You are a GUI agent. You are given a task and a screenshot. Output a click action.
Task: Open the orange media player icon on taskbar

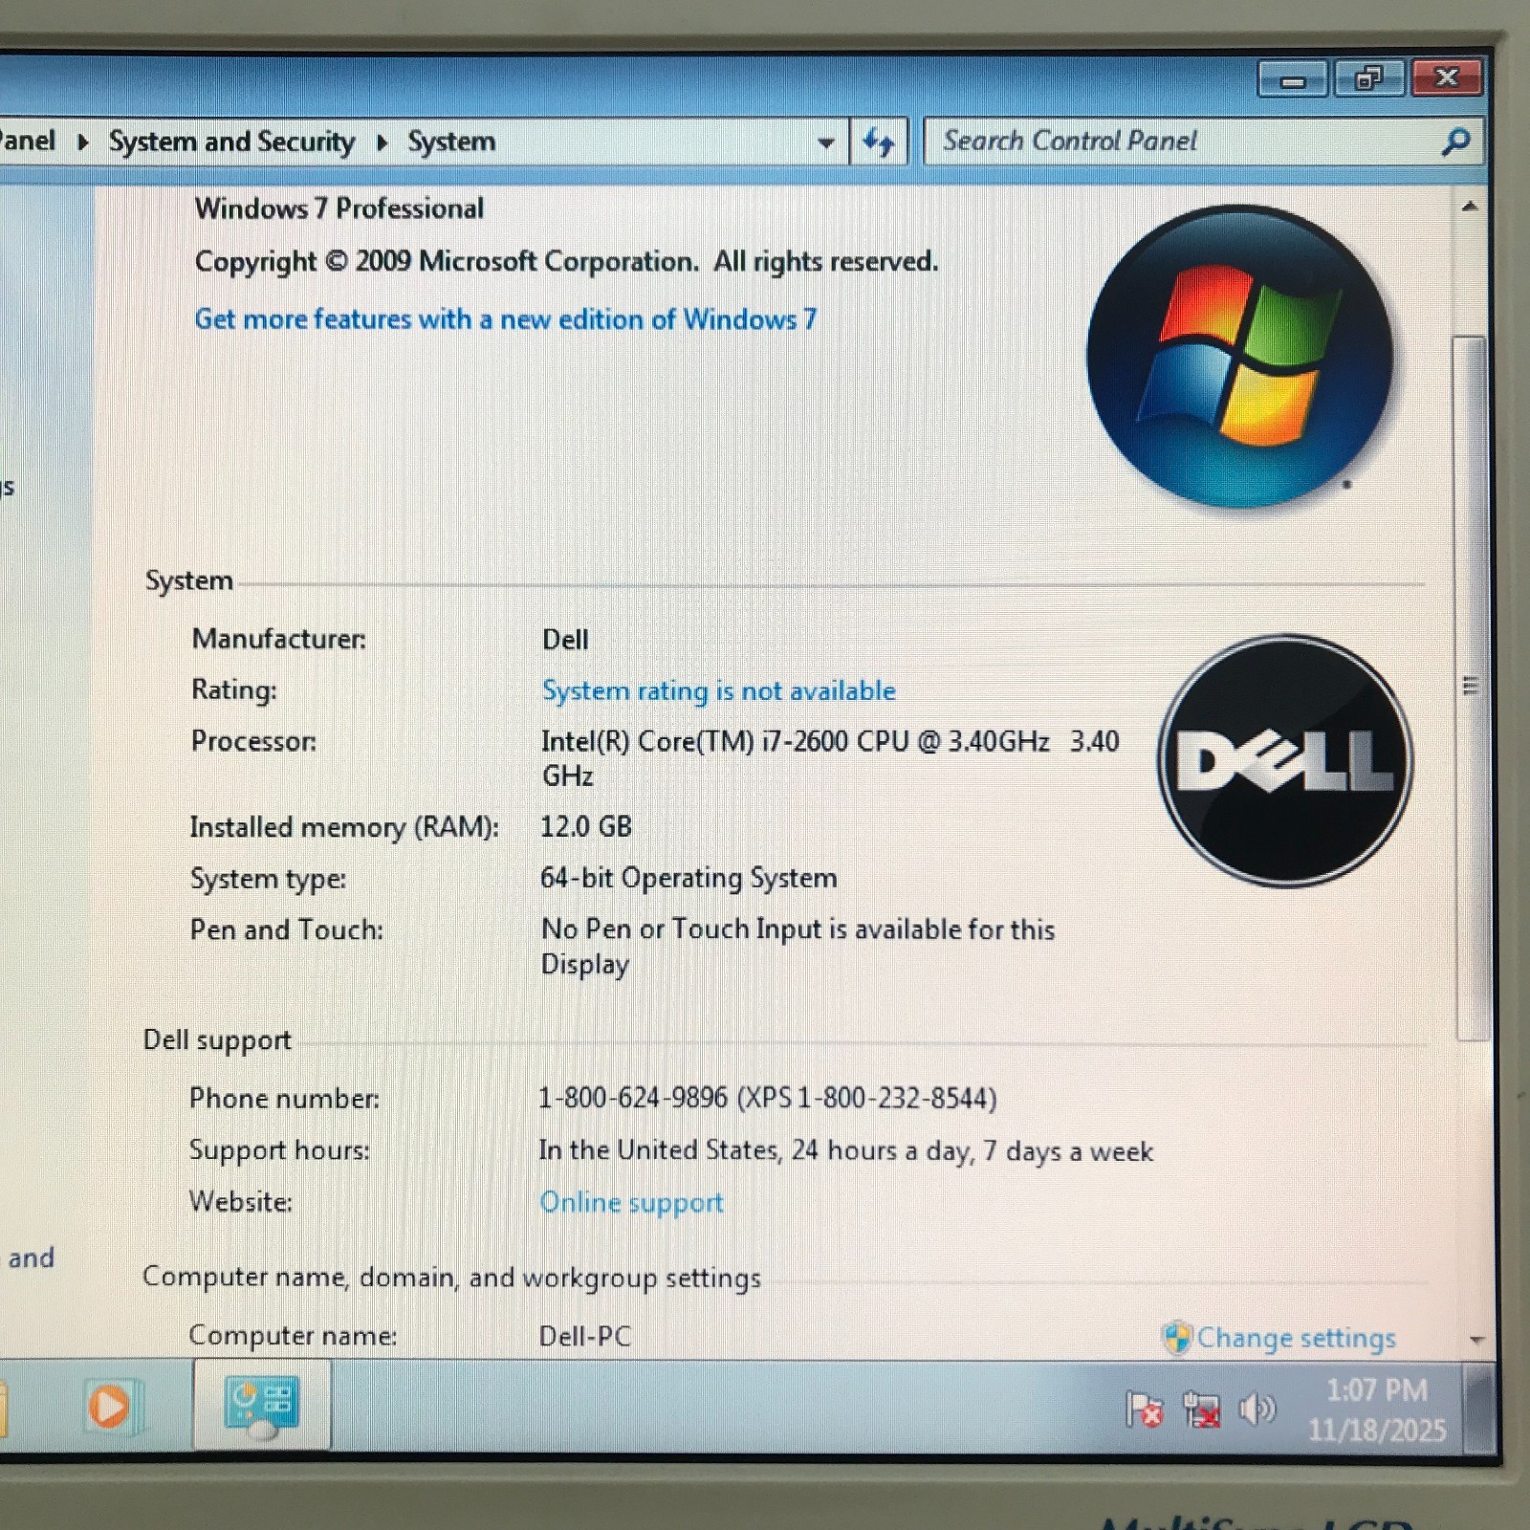108,1404
